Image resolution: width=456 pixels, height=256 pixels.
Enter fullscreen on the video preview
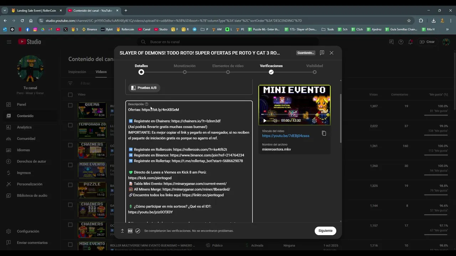pyautogui.click(x=324, y=121)
